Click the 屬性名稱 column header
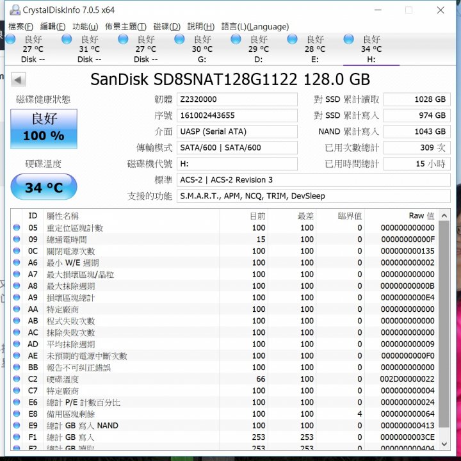 pos(131,216)
